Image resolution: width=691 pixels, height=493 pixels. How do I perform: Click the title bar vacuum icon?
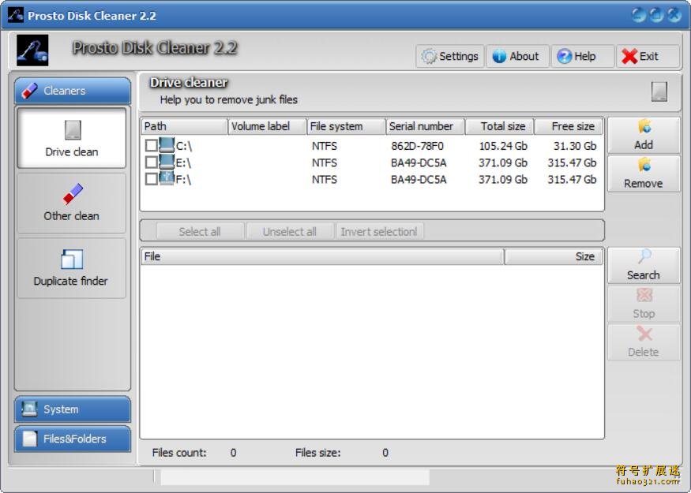(x=16, y=15)
